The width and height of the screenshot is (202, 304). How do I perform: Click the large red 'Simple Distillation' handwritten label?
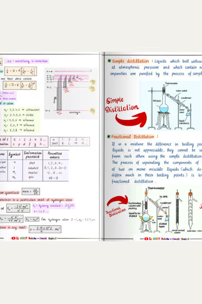click(x=122, y=105)
